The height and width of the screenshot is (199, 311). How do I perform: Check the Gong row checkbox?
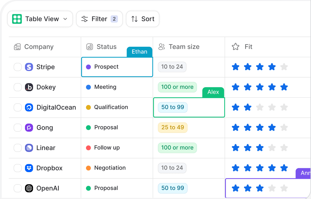pos(18,128)
